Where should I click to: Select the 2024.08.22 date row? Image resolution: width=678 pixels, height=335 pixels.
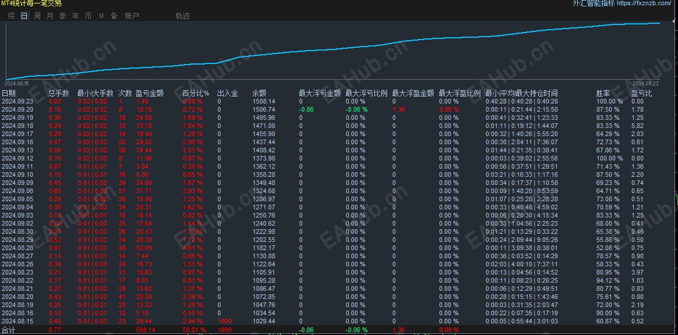coord(17,280)
